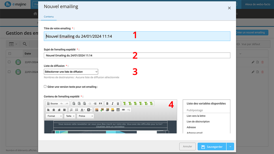Click Créer un nouvel emailing button
Image resolution: width=274 pixels, height=154 pixels.
251,33
